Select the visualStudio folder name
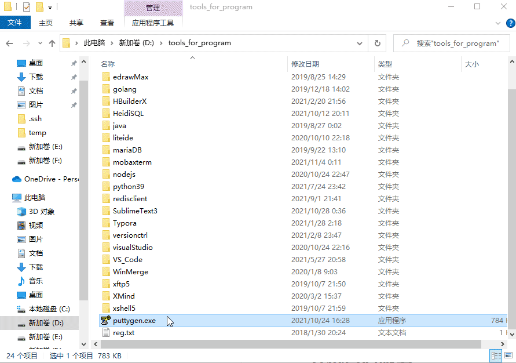This screenshot has height=363, width=516. click(133, 248)
